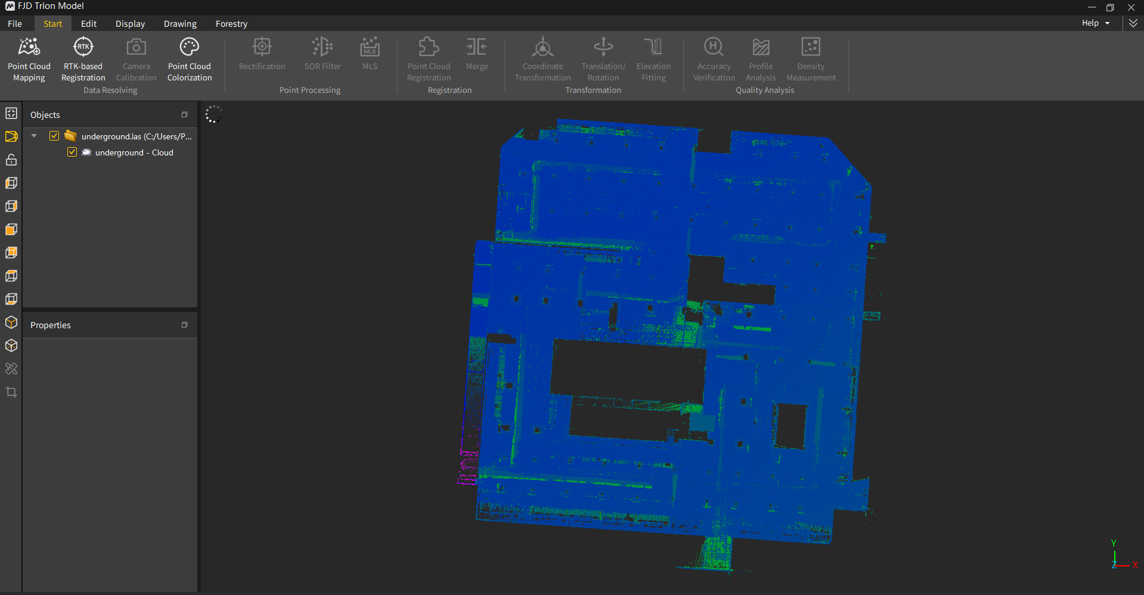Start Point Cloud Colorization
Image resolution: width=1144 pixels, height=595 pixels.
coord(189,60)
